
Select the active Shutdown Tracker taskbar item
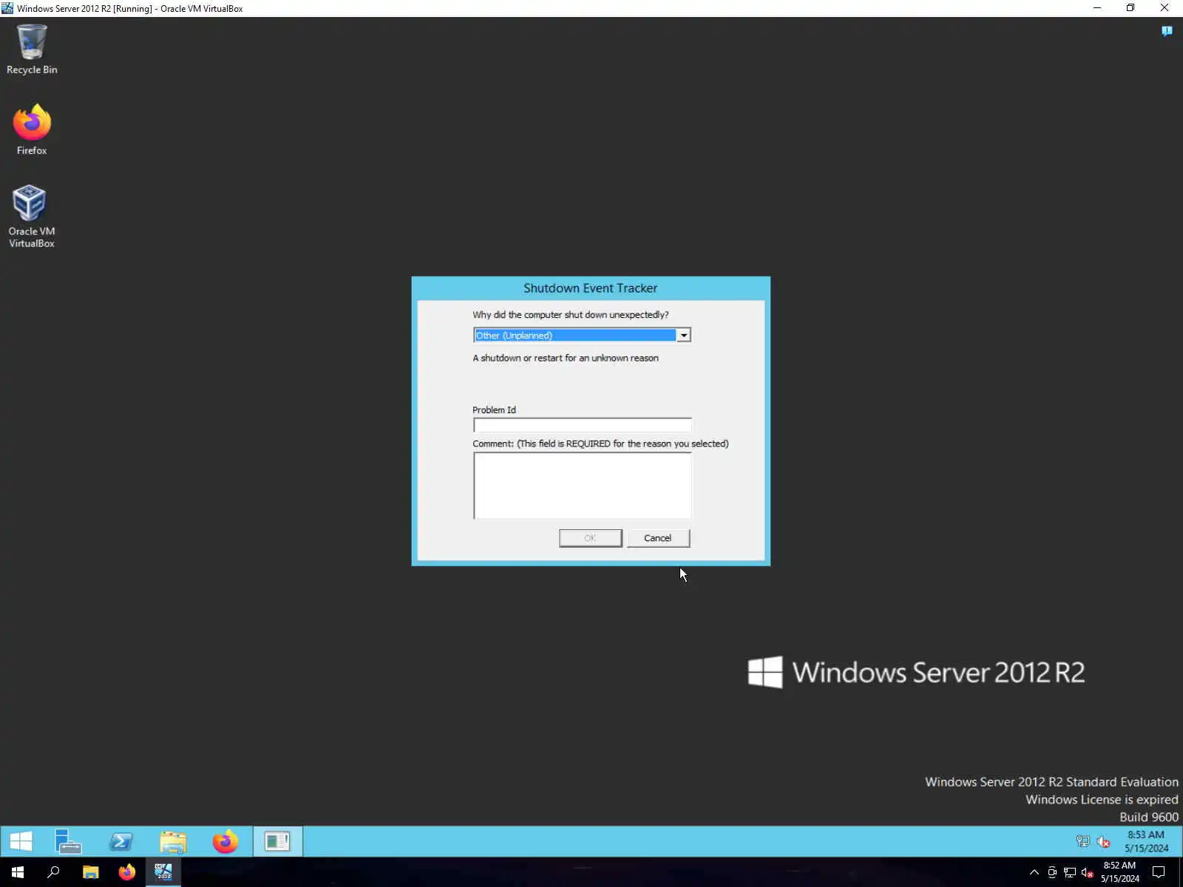point(277,841)
